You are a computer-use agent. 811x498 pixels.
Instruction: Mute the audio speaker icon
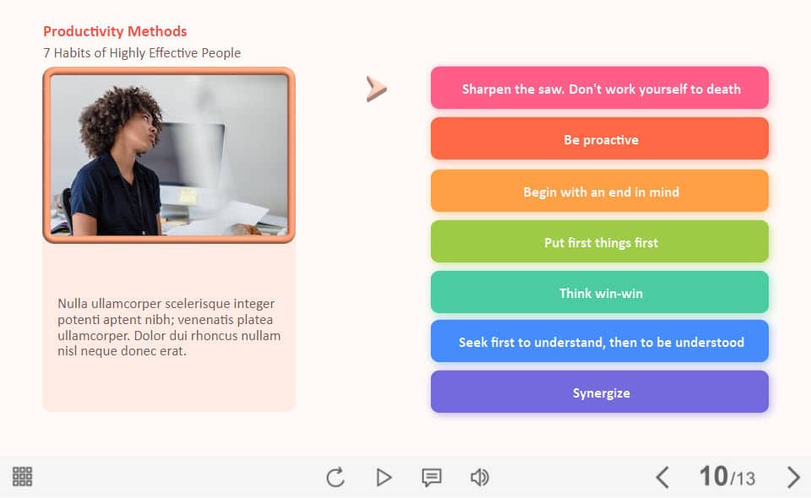point(480,478)
